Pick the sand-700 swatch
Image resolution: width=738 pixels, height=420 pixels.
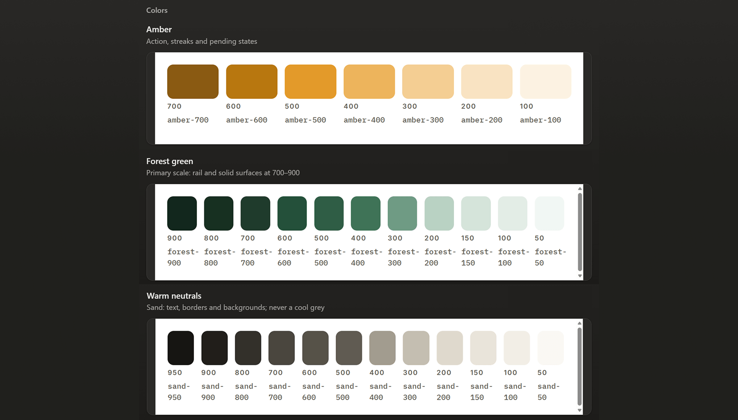[282, 348]
